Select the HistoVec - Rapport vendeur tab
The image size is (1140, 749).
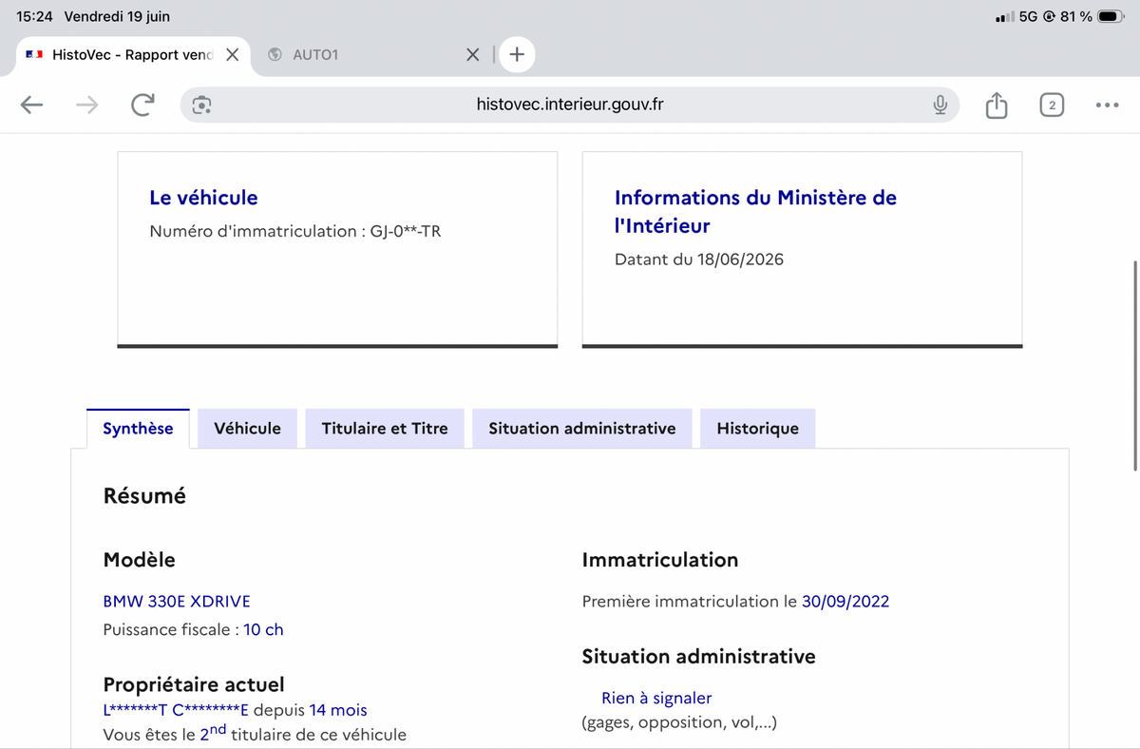point(133,54)
